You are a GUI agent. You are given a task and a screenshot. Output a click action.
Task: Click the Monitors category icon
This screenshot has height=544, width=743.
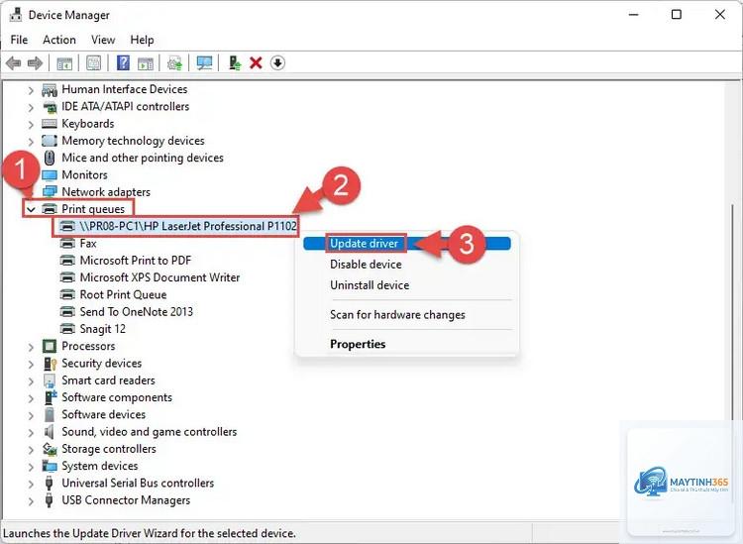point(50,175)
